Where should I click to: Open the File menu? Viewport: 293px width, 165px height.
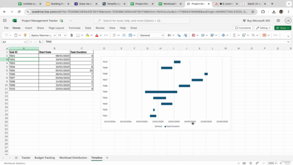(6, 28)
